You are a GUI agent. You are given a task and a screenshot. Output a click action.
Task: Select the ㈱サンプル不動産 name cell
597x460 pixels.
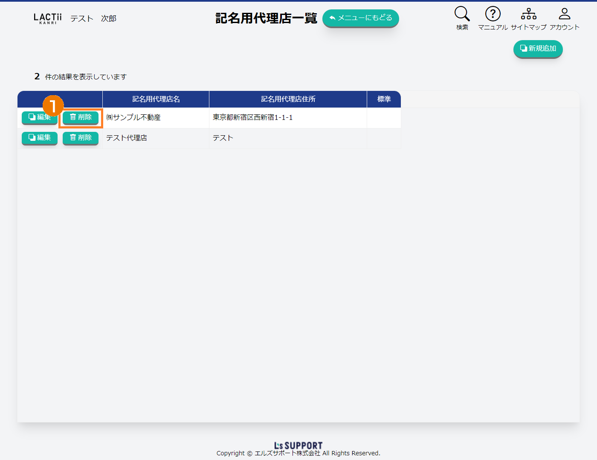(133, 117)
